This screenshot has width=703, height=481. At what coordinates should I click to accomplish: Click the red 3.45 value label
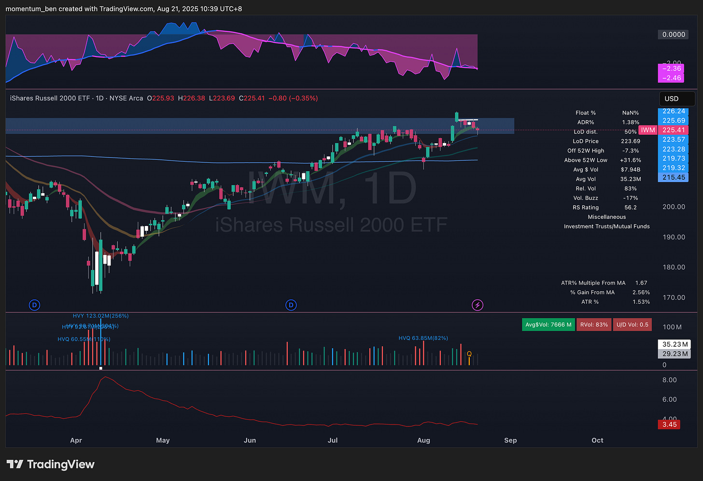669,424
